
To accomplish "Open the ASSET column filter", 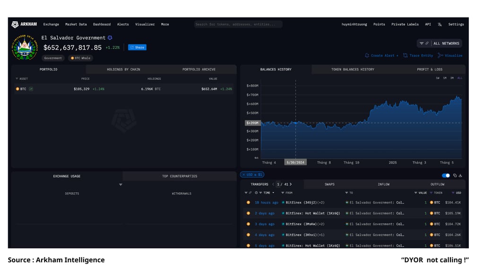I will 17,79.
